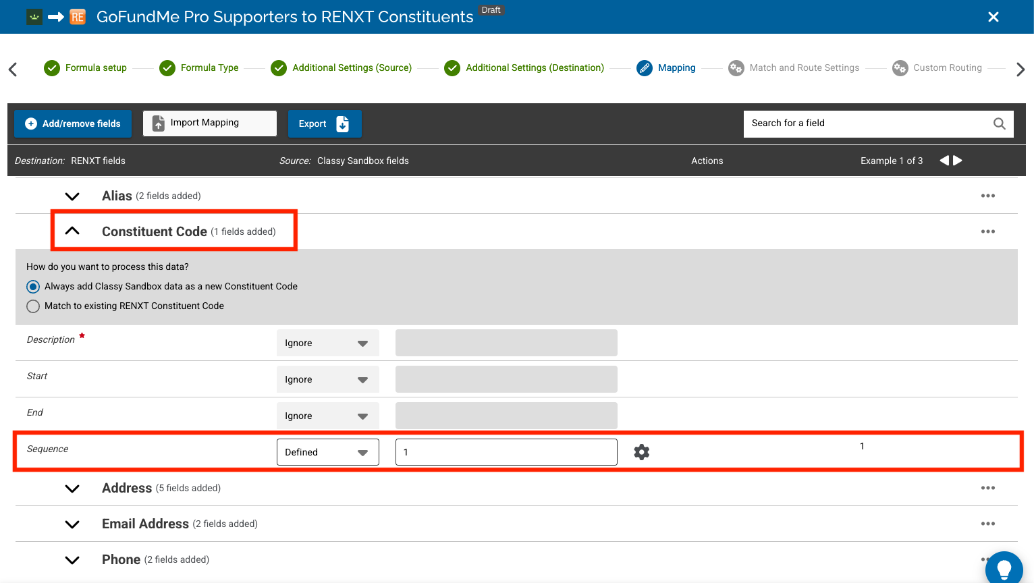1034x583 pixels.
Task: Open Constituent Code section options menu
Action: click(988, 231)
